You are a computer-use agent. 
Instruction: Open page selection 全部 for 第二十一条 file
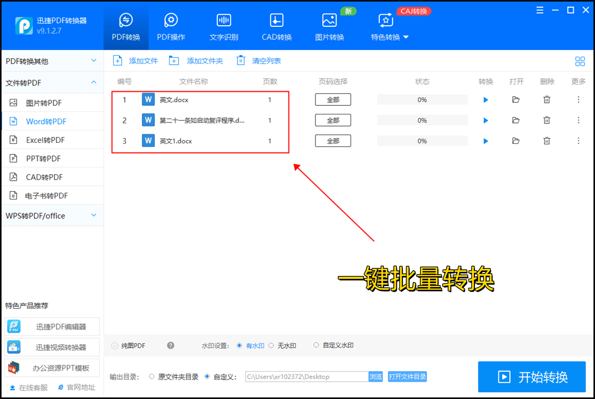333,120
